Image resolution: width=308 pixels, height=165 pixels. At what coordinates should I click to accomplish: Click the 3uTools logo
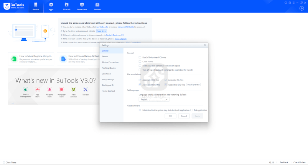[14, 6]
